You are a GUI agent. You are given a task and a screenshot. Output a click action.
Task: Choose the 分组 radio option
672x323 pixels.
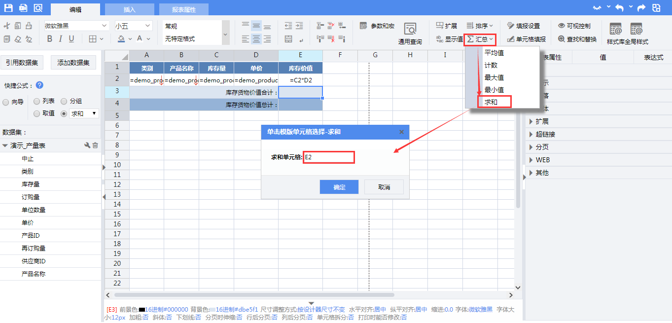(64, 101)
